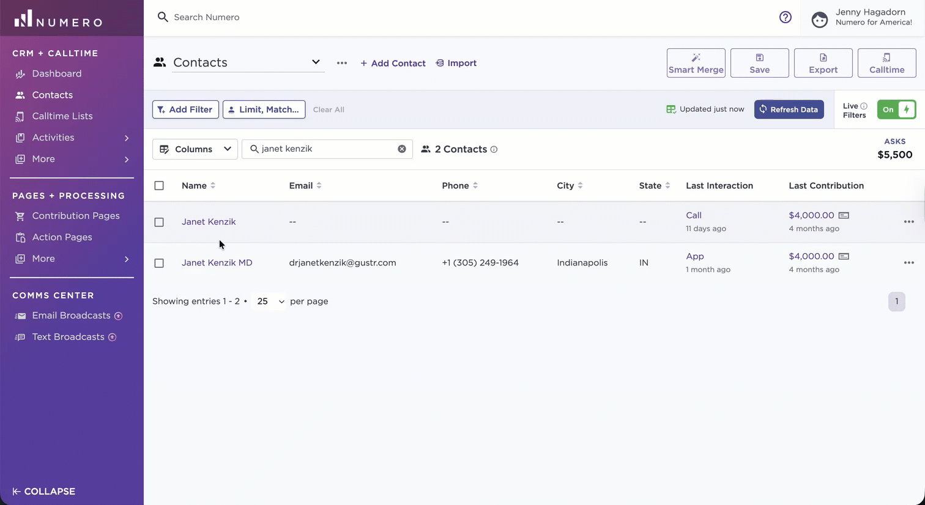Image resolution: width=925 pixels, height=505 pixels.
Task: Click the Refresh Data button
Action: point(789,109)
